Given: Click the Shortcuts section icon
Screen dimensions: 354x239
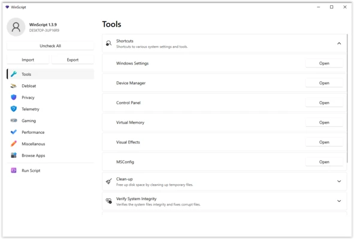Looking at the screenshot, I should click(109, 43).
